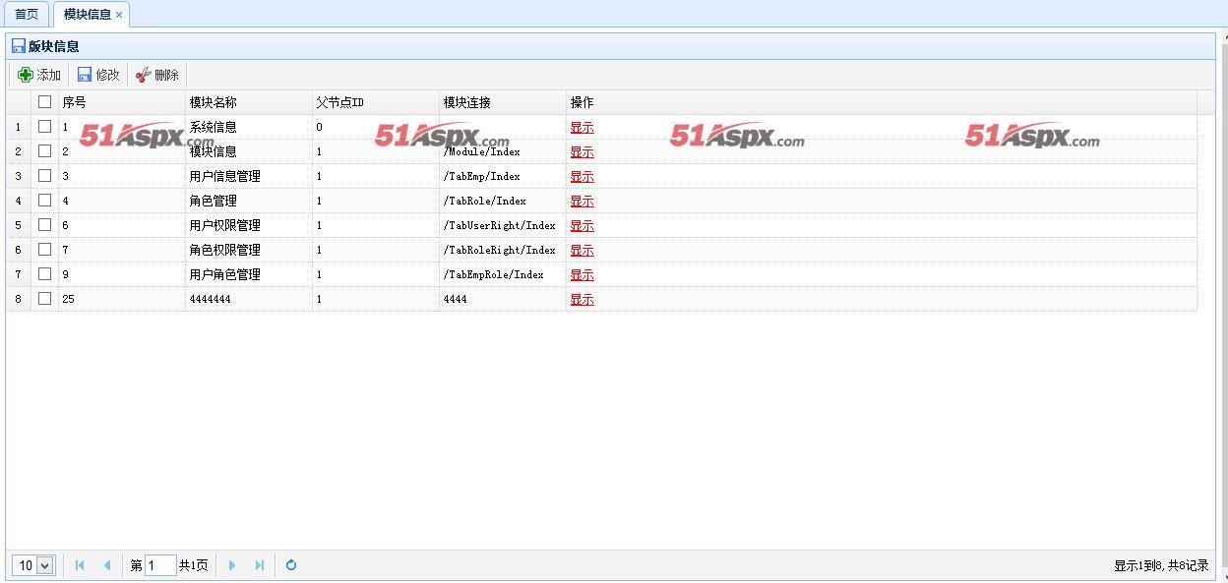This screenshot has width=1228, height=583.
Task: Click 显示 link in 角色管理 row
Action: click(582, 201)
